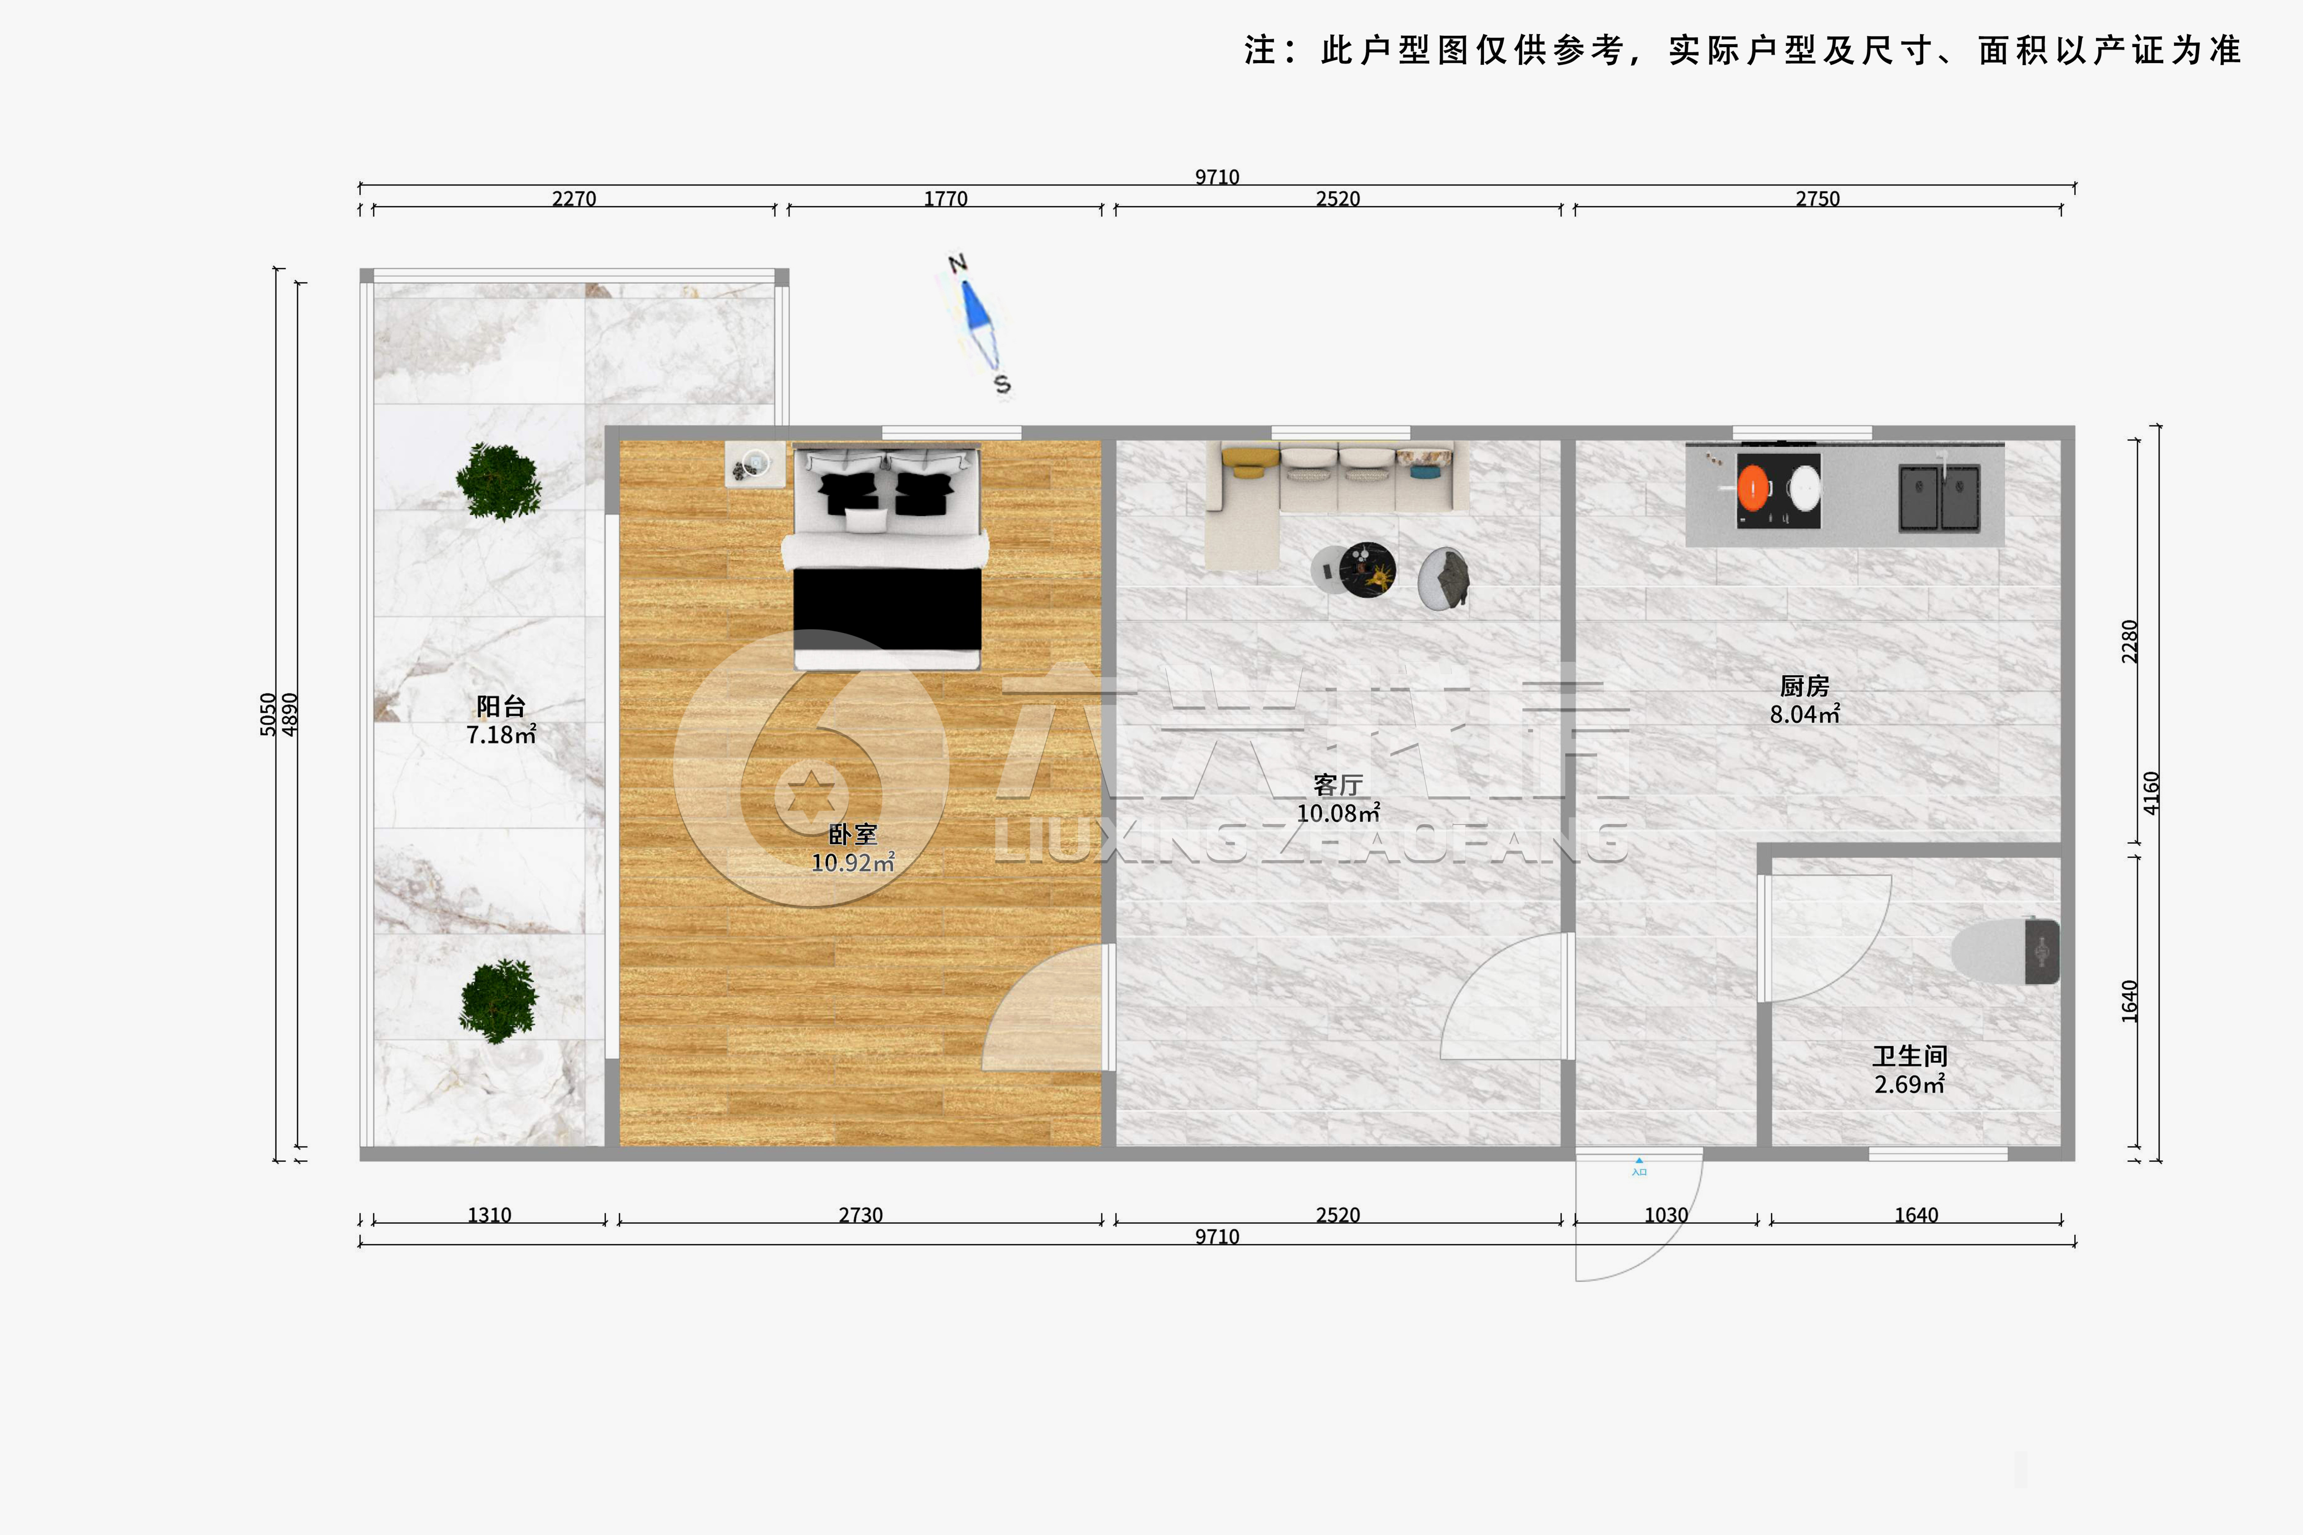Viewport: 2303px width, 1535px height.
Task: Click the 2520 dimension below the living room
Action: [1338, 1215]
